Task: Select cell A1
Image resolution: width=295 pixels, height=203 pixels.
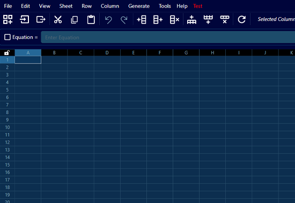Action: click(x=28, y=60)
